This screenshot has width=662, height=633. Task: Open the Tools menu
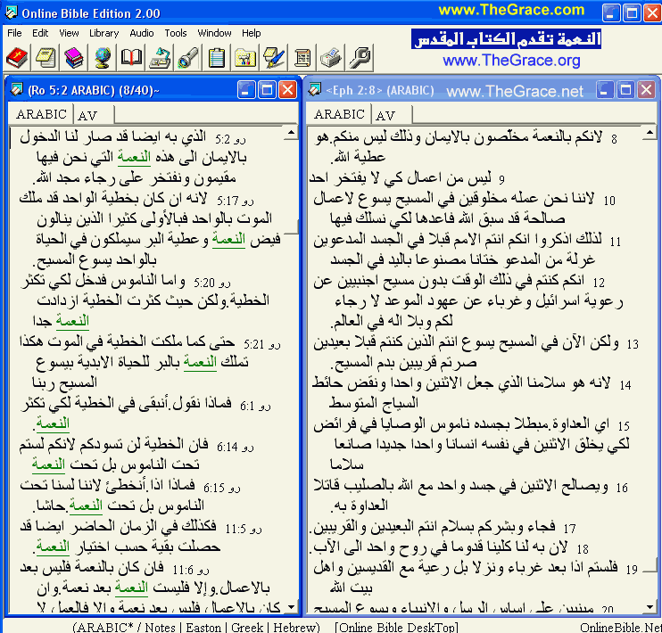click(176, 33)
